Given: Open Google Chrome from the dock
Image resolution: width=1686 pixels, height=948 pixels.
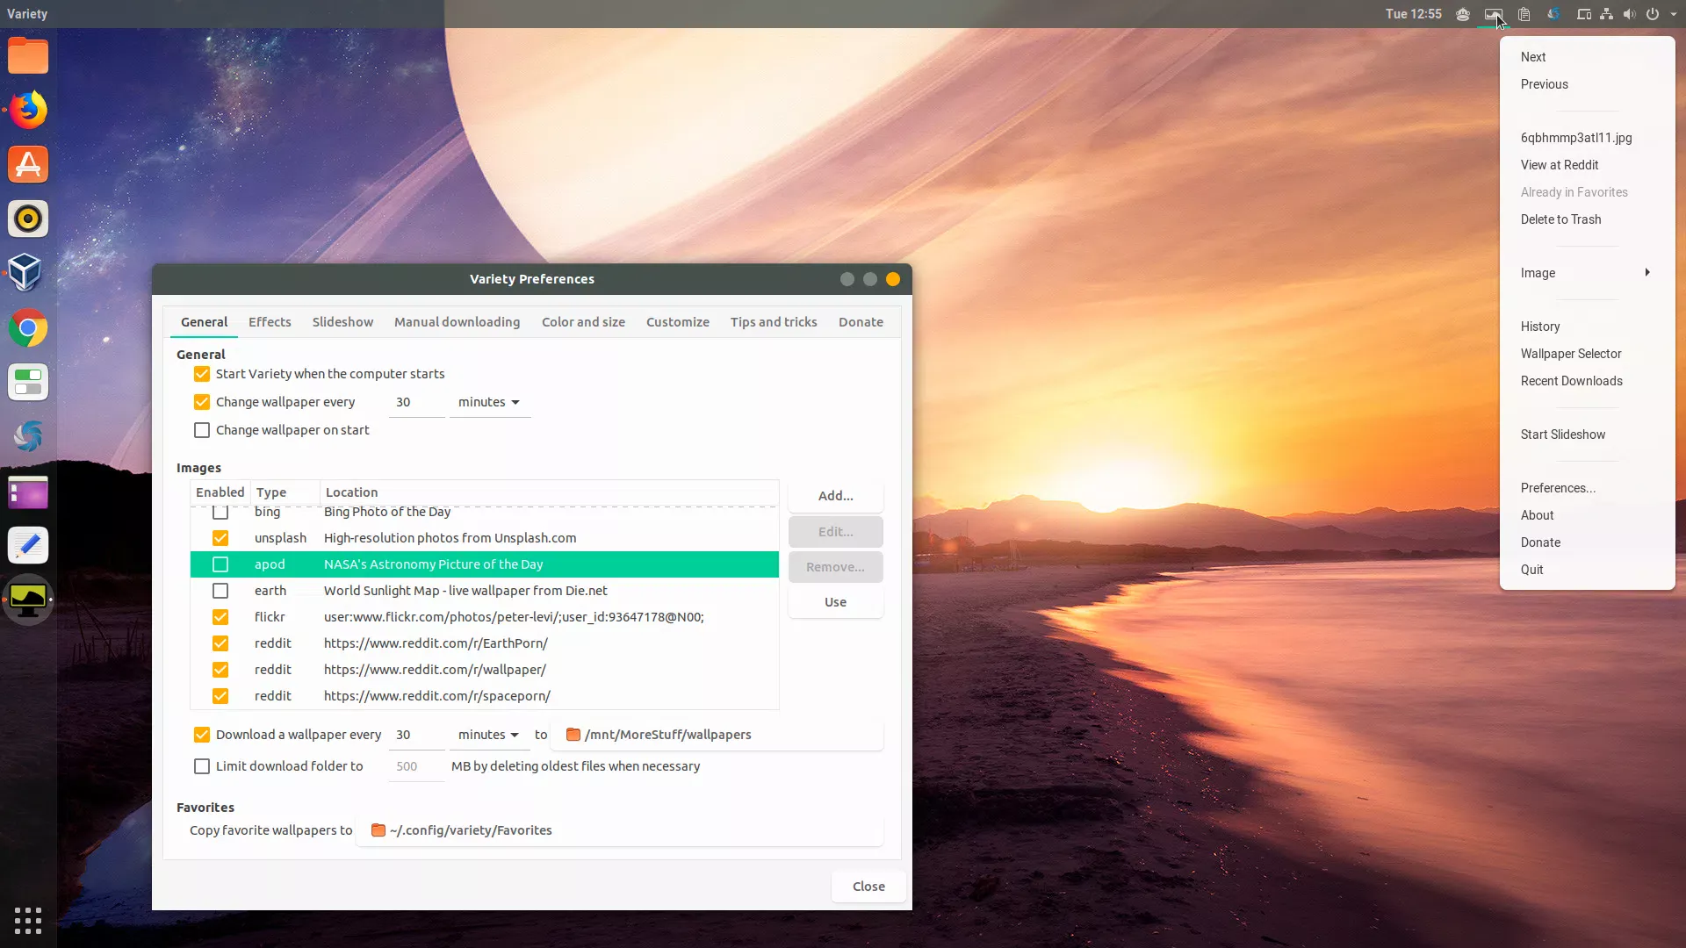Looking at the screenshot, I should [x=28, y=327].
